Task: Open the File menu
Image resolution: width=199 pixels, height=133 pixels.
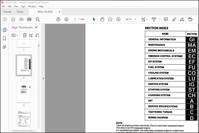Action: pyautogui.click(x=3, y=6)
